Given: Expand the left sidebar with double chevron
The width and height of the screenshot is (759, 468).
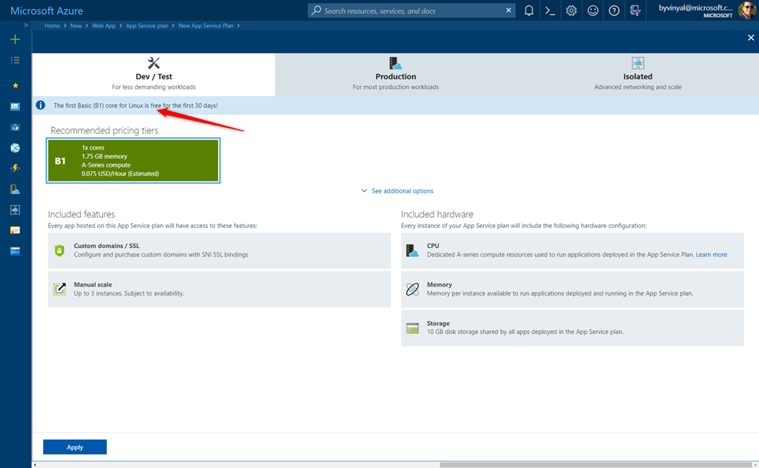Looking at the screenshot, I should pyautogui.click(x=27, y=25).
